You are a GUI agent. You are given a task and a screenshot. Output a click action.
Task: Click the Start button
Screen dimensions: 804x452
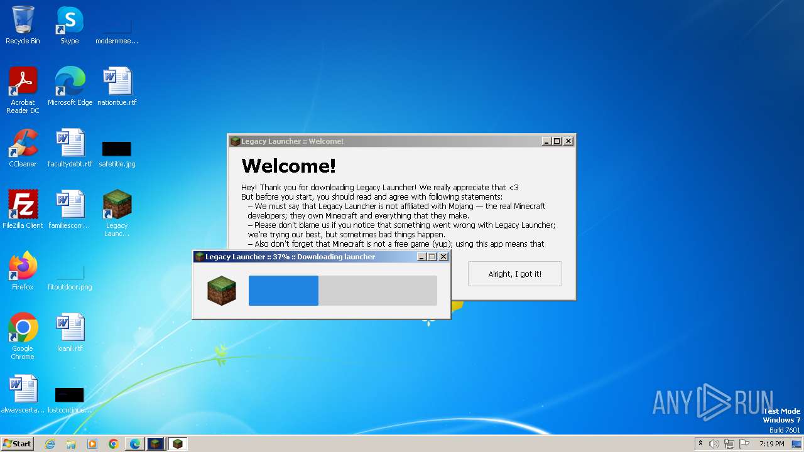(x=17, y=444)
